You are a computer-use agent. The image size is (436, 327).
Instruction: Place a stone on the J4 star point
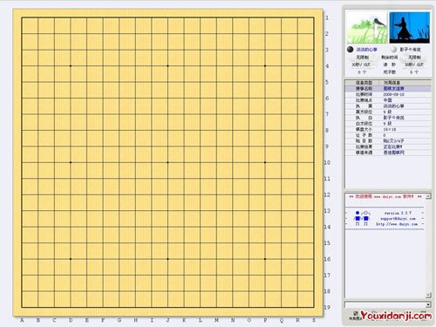click(x=167, y=66)
